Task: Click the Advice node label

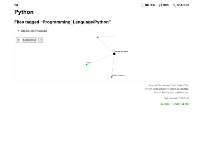Action: 89,63
